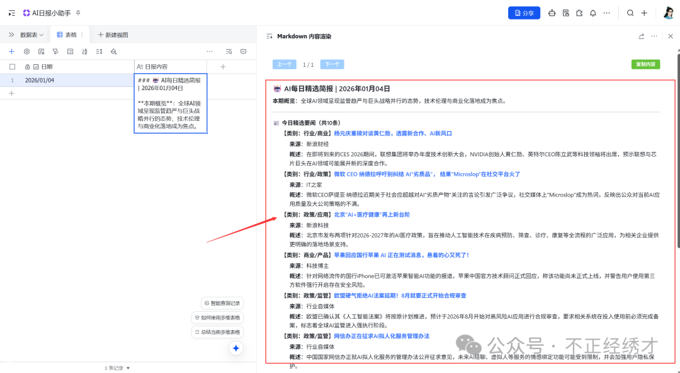Image resolution: width=680 pixels, height=373 pixels.
Task: Click the green 复制内容 button
Action: [x=646, y=64]
